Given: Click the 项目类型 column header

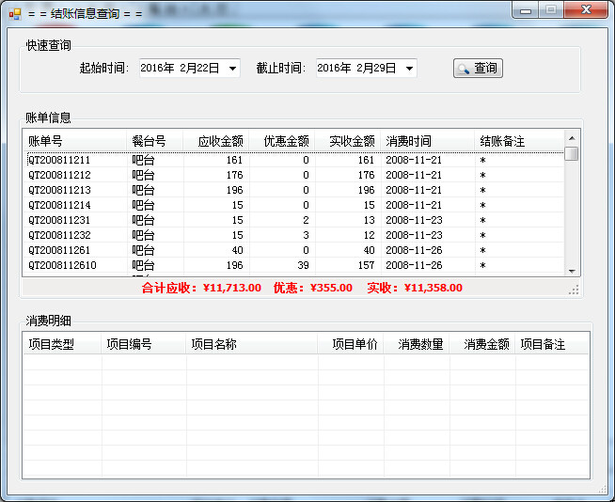Looking at the screenshot, I should pos(62,344).
